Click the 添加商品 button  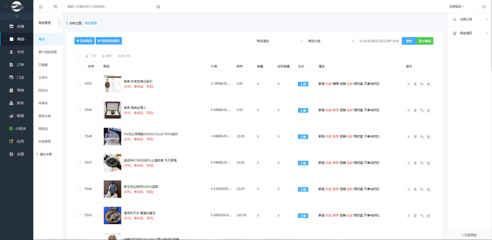(x=84, y=41)
